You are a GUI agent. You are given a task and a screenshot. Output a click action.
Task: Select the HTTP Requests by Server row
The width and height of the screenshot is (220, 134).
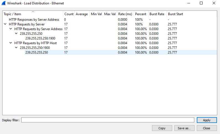coord(109,24)
